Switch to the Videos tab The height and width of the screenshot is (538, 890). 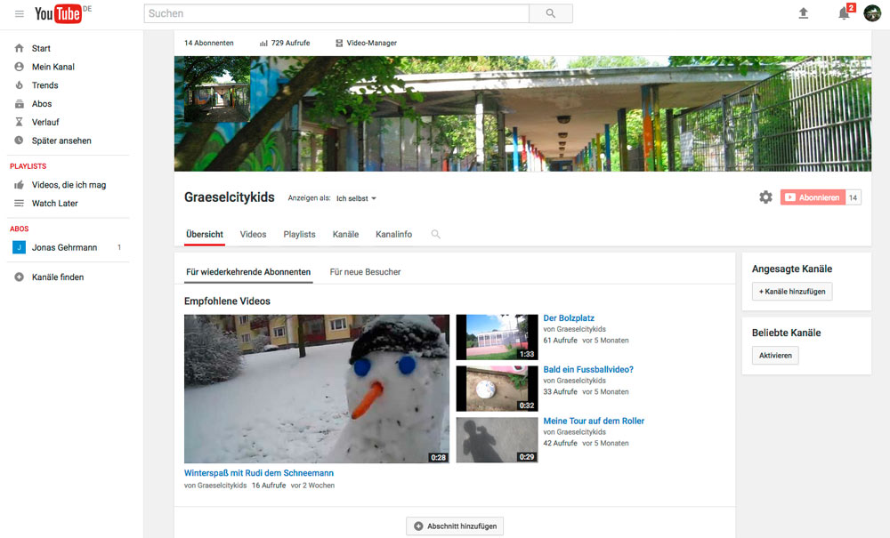click(x=253, y=234)
